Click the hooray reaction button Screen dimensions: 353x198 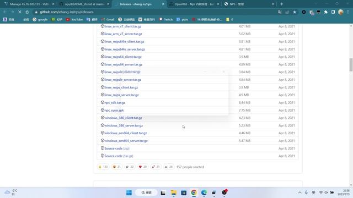(x=130, y=167)
